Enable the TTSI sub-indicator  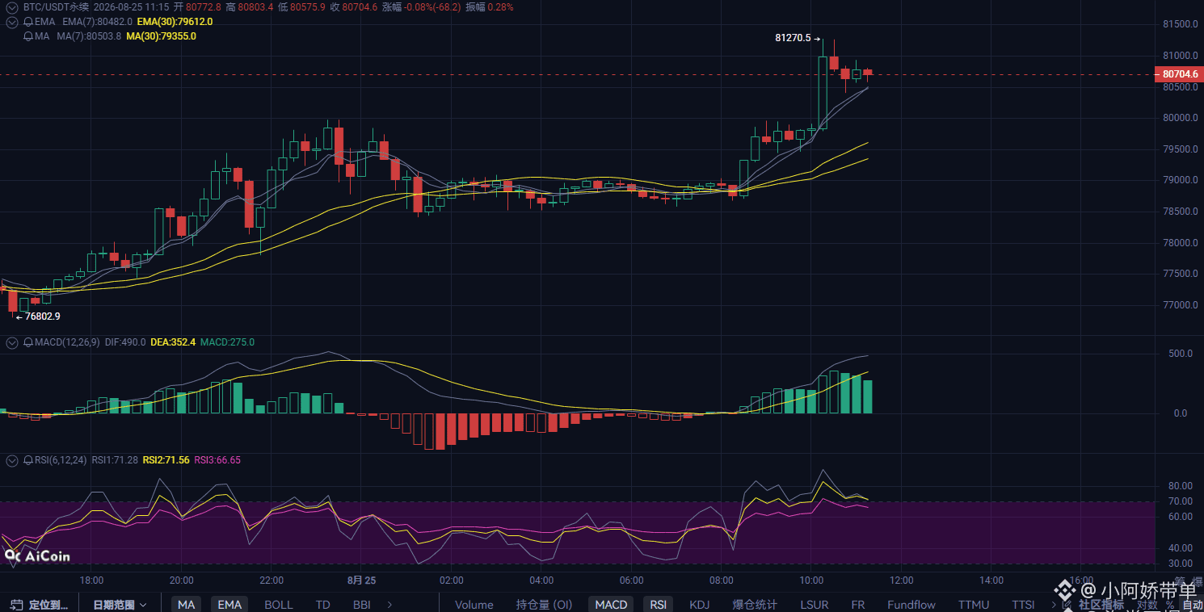1023,604
